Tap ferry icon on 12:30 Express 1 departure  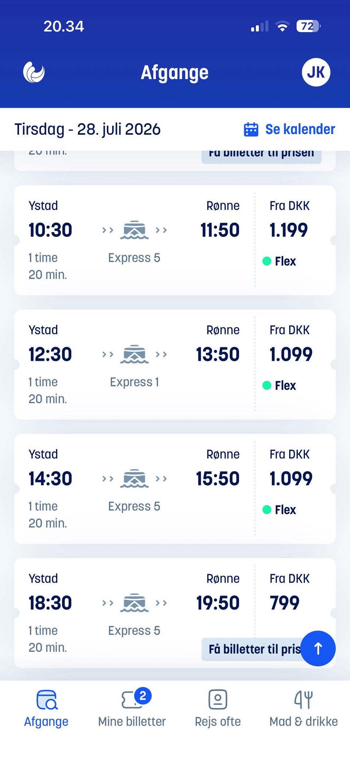click(135, 354)
